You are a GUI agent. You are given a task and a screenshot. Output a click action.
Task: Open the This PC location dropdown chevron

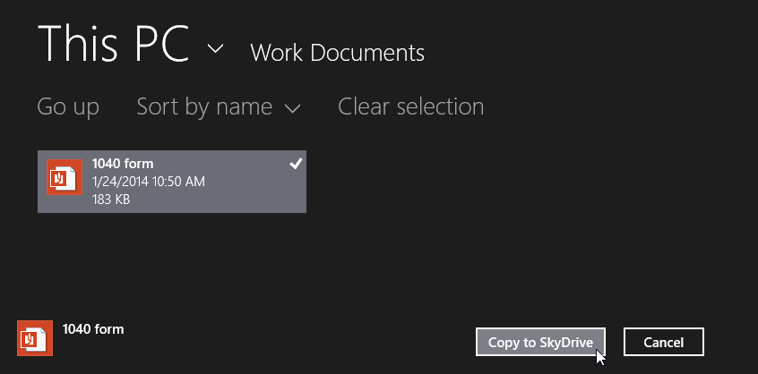pyautogui.click(x=215, y=48)
